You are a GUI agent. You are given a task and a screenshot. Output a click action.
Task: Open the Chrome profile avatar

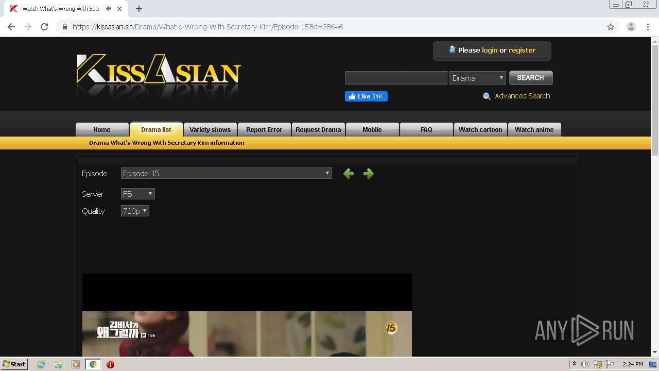631,27
